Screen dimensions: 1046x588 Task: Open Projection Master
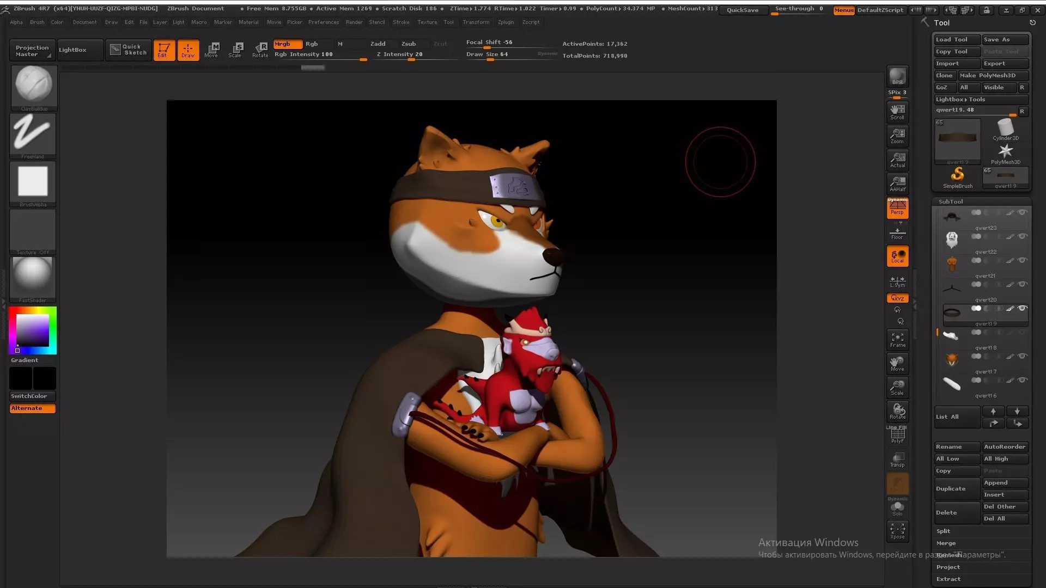[32, 51]
